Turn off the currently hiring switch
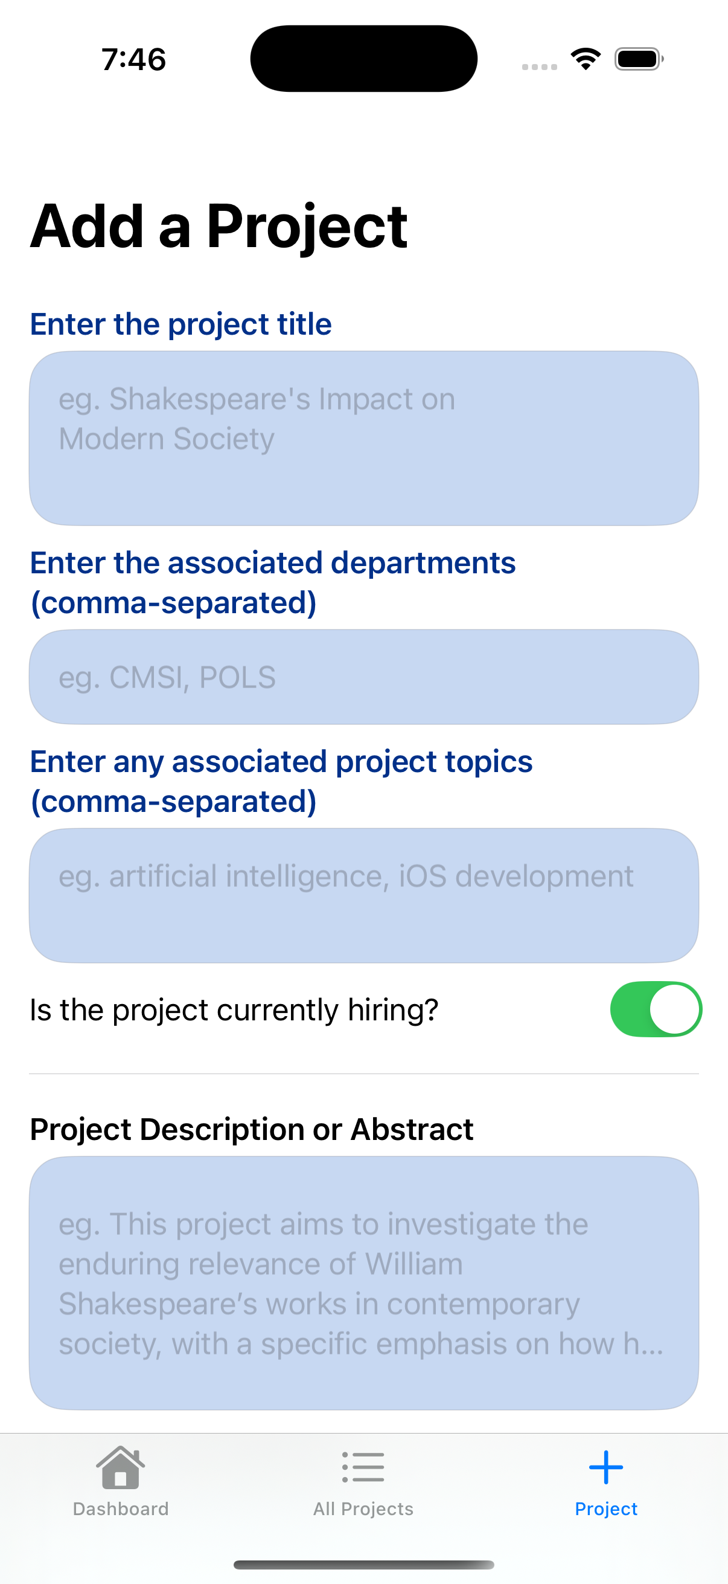Viewport: 728px width, 1584px height. [x=656, y=1009]
